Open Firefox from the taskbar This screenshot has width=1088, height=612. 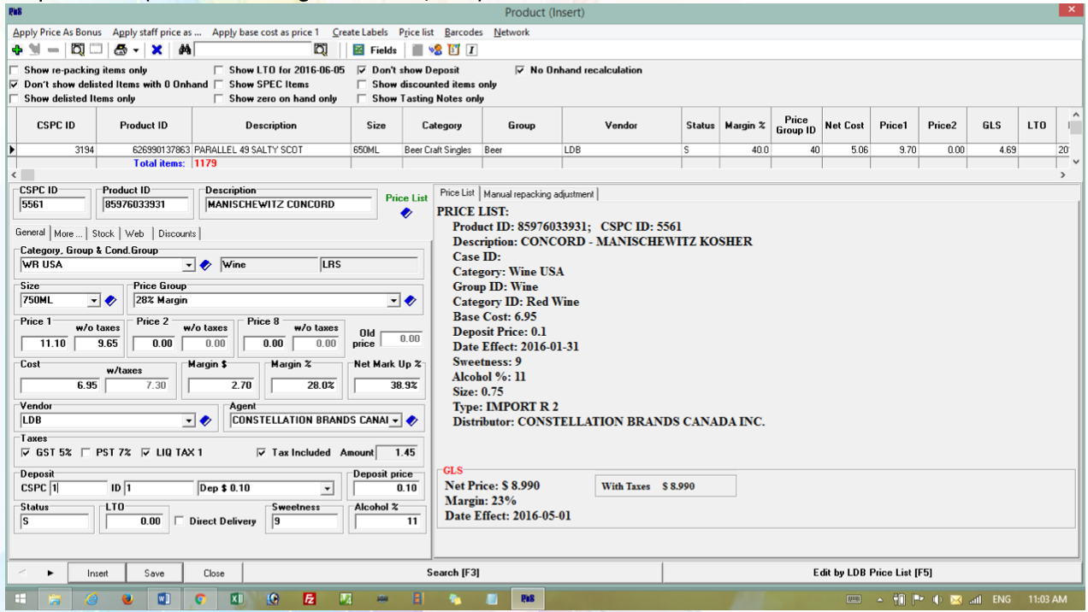(x=128, y=599)
